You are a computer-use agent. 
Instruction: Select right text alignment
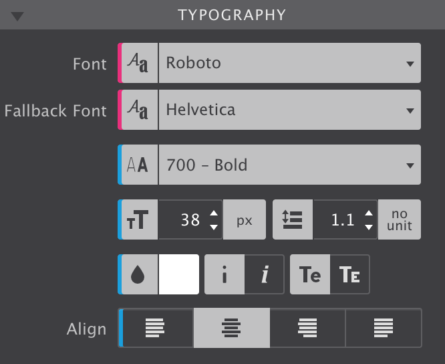[x=307, y=328]
